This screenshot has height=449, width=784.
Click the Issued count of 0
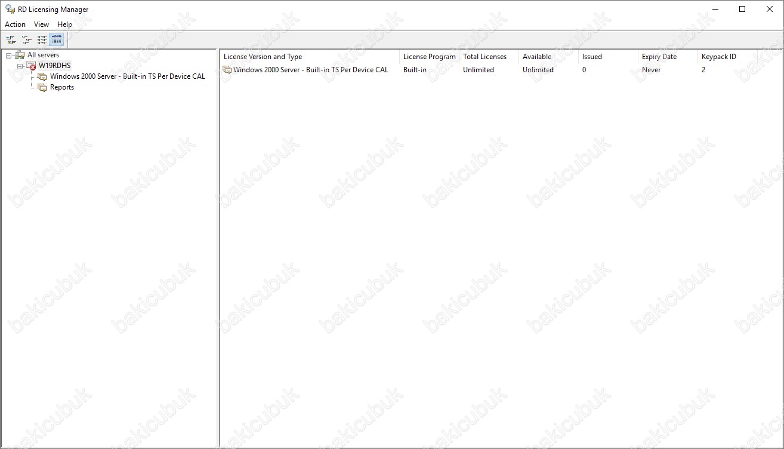pos(584,70)
